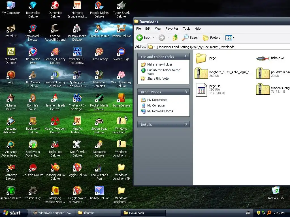Screen dimensions: 290x217
Task: Select the TipTop Deluxe icon
Action: click(x=99, y=193)
